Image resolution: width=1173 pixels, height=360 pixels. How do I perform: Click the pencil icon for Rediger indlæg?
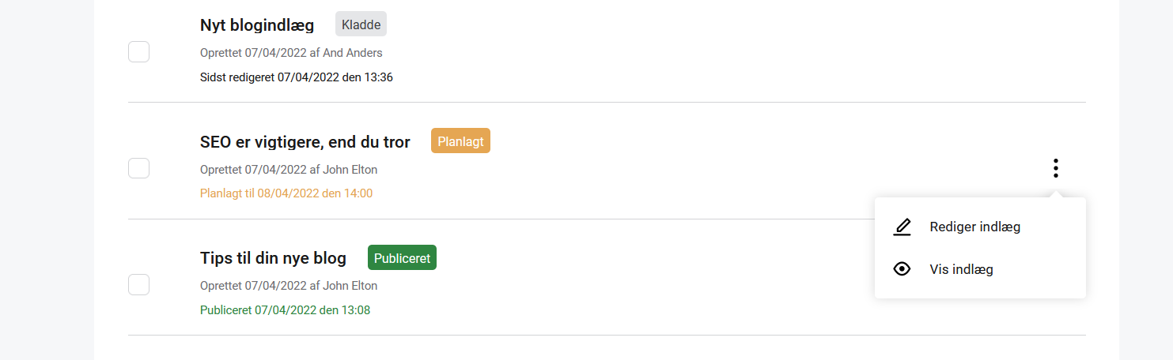902,227
